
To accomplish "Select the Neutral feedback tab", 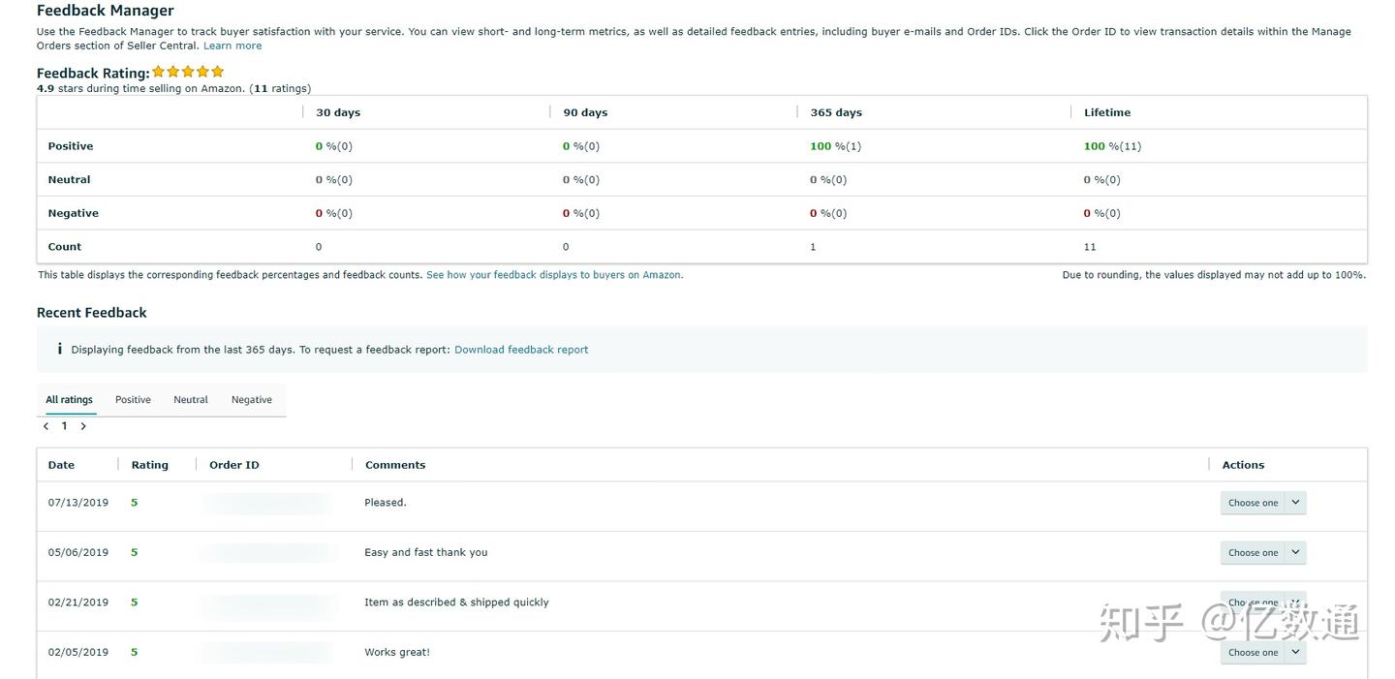I will coord(191,399).
